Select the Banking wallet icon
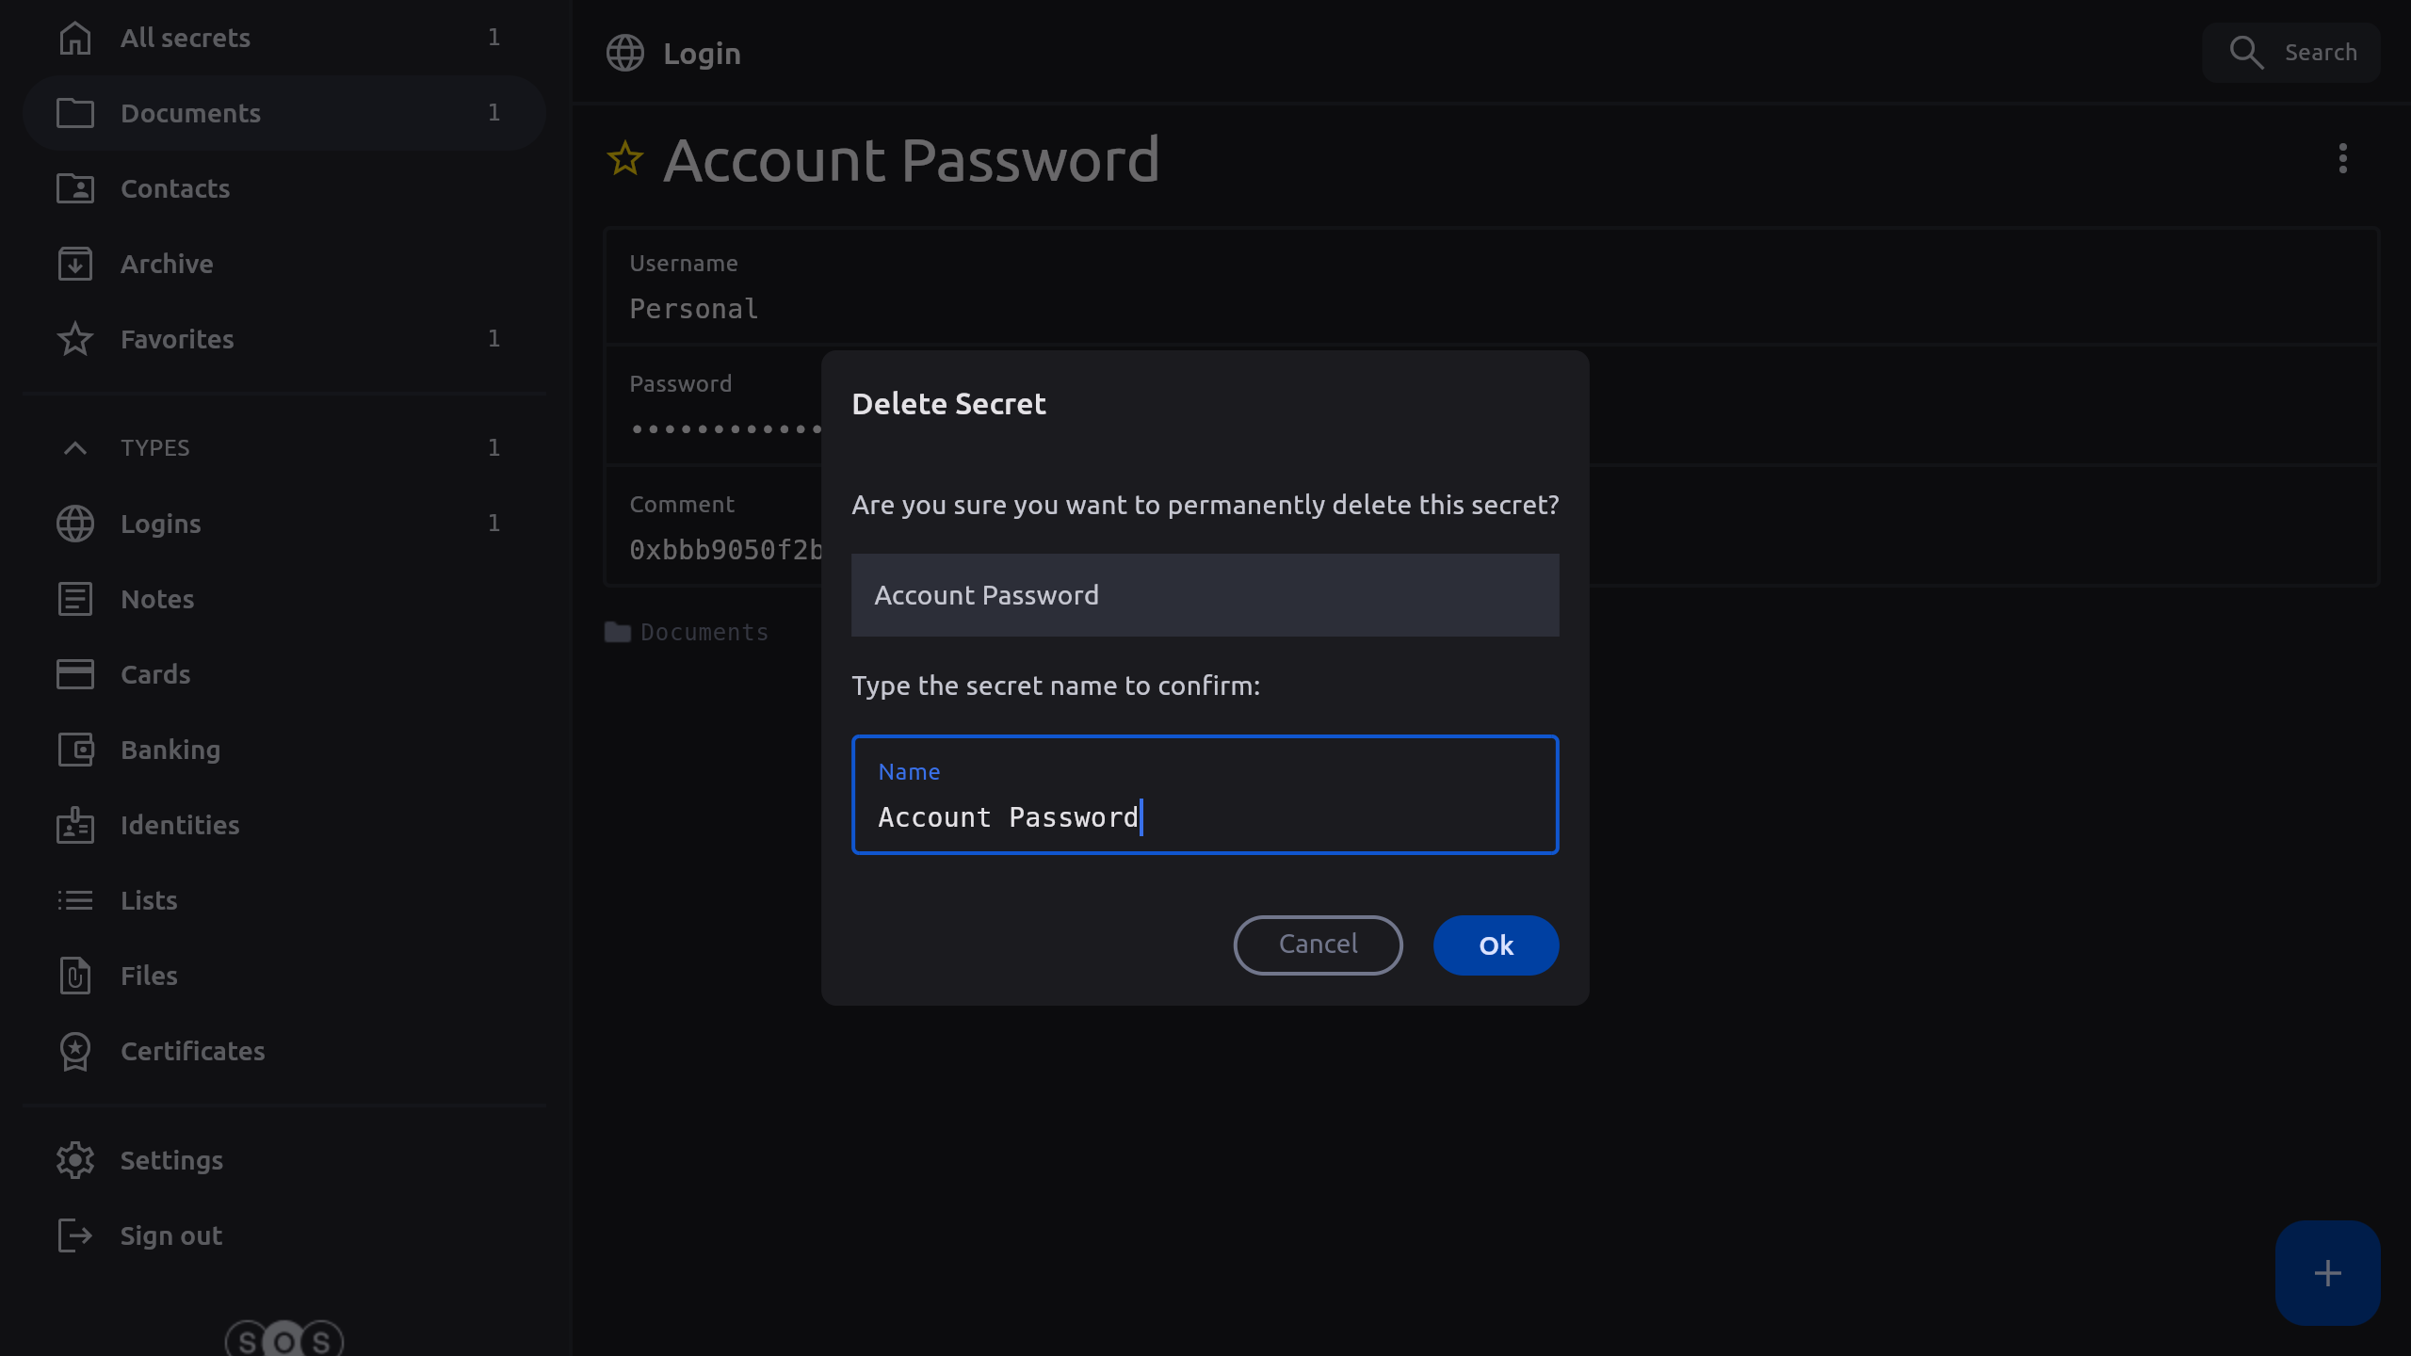Viewport: 2411px width, 1356px height. [75, 750]
